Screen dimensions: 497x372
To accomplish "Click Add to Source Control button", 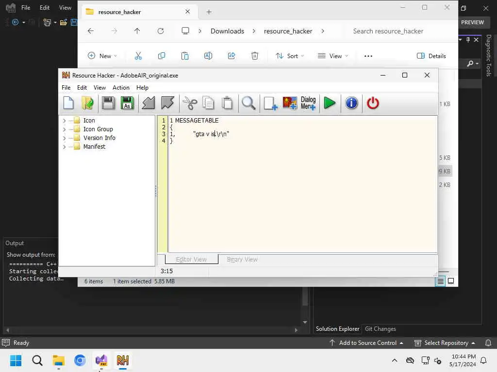I will click(366, 343).
